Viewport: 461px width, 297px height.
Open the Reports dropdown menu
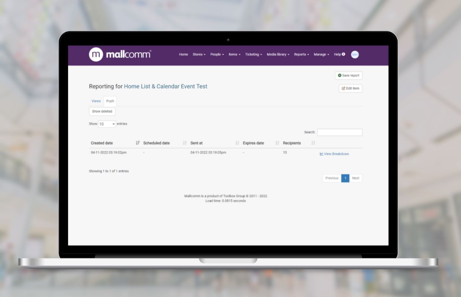[x=301, y=55]
